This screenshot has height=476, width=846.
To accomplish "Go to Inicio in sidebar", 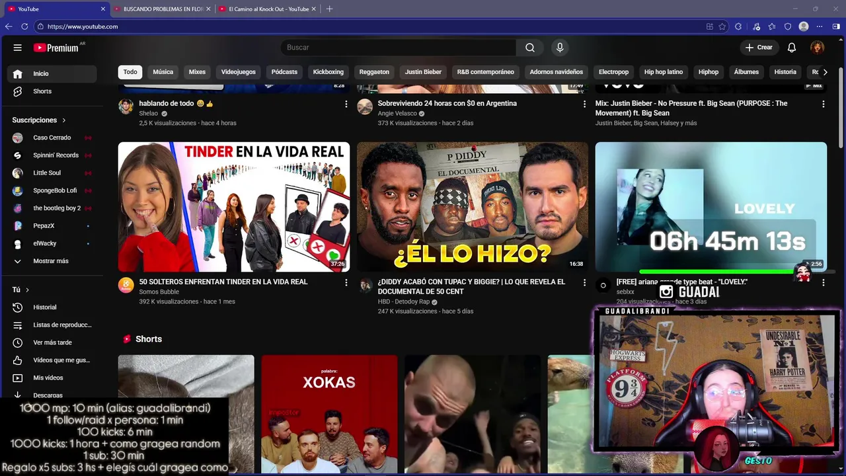I will click(52, 73).
